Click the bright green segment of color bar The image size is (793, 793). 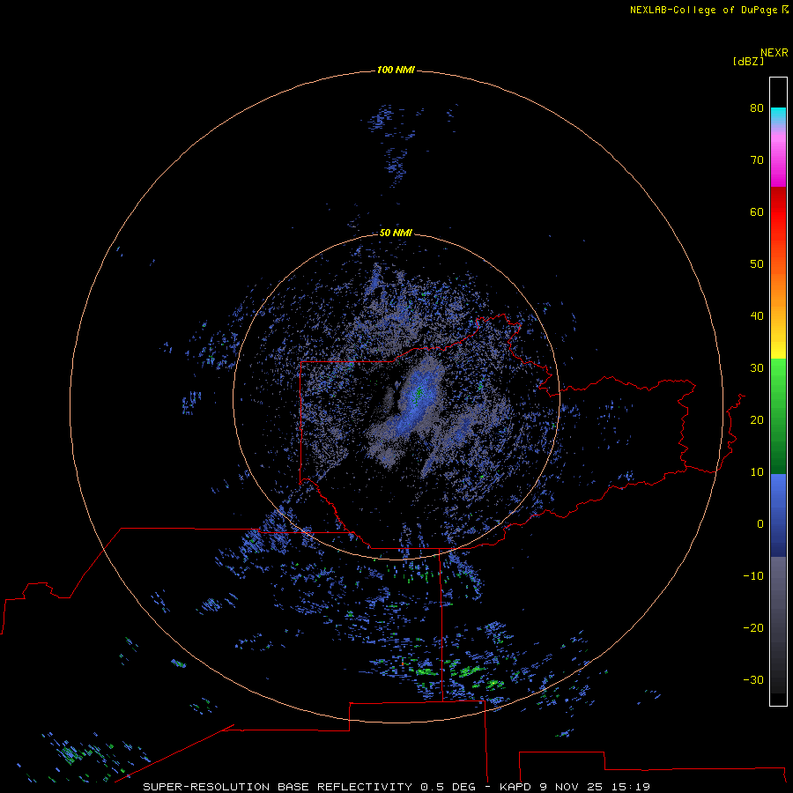coord(778,374)
